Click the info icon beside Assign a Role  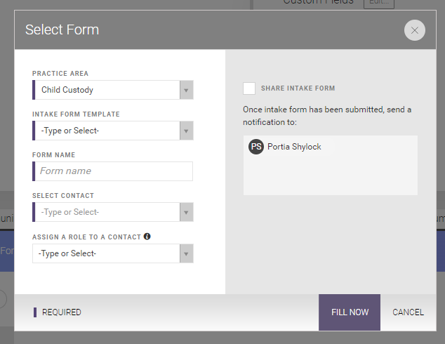[x=147, y=237]
